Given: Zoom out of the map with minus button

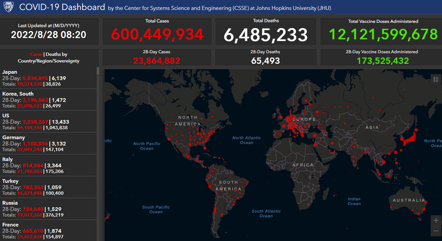Looking at the screenshot, I should (x=436, y=231).
